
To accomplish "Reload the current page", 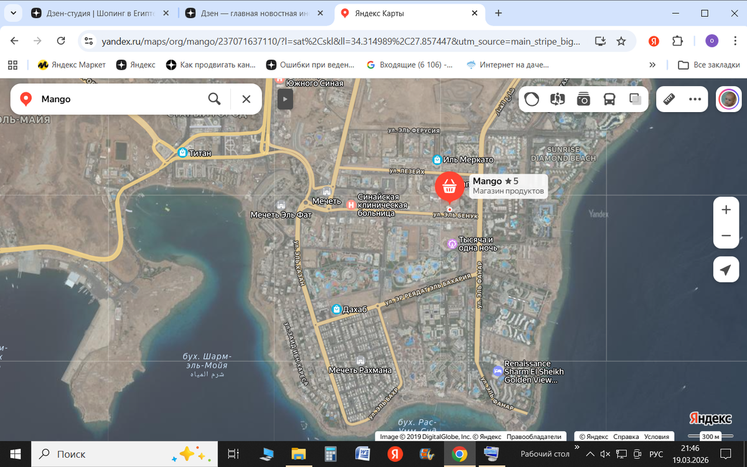I will pyautogui.click(x=61, y=40).
